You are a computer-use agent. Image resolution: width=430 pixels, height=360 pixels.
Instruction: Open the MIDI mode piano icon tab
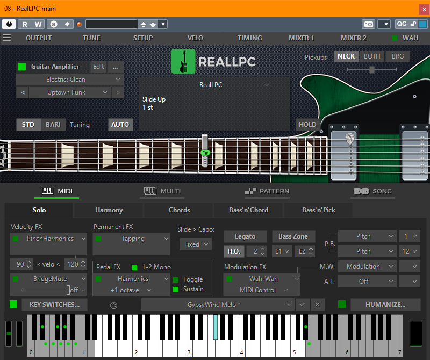point(57,191)
